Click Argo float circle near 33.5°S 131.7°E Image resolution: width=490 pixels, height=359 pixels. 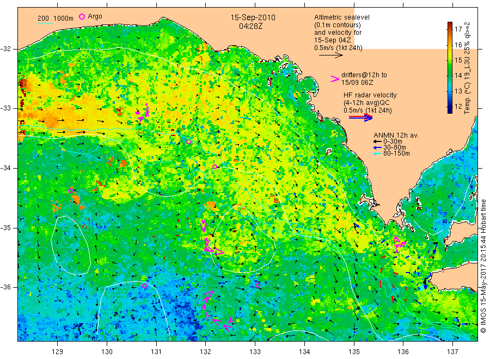(188, 142)
